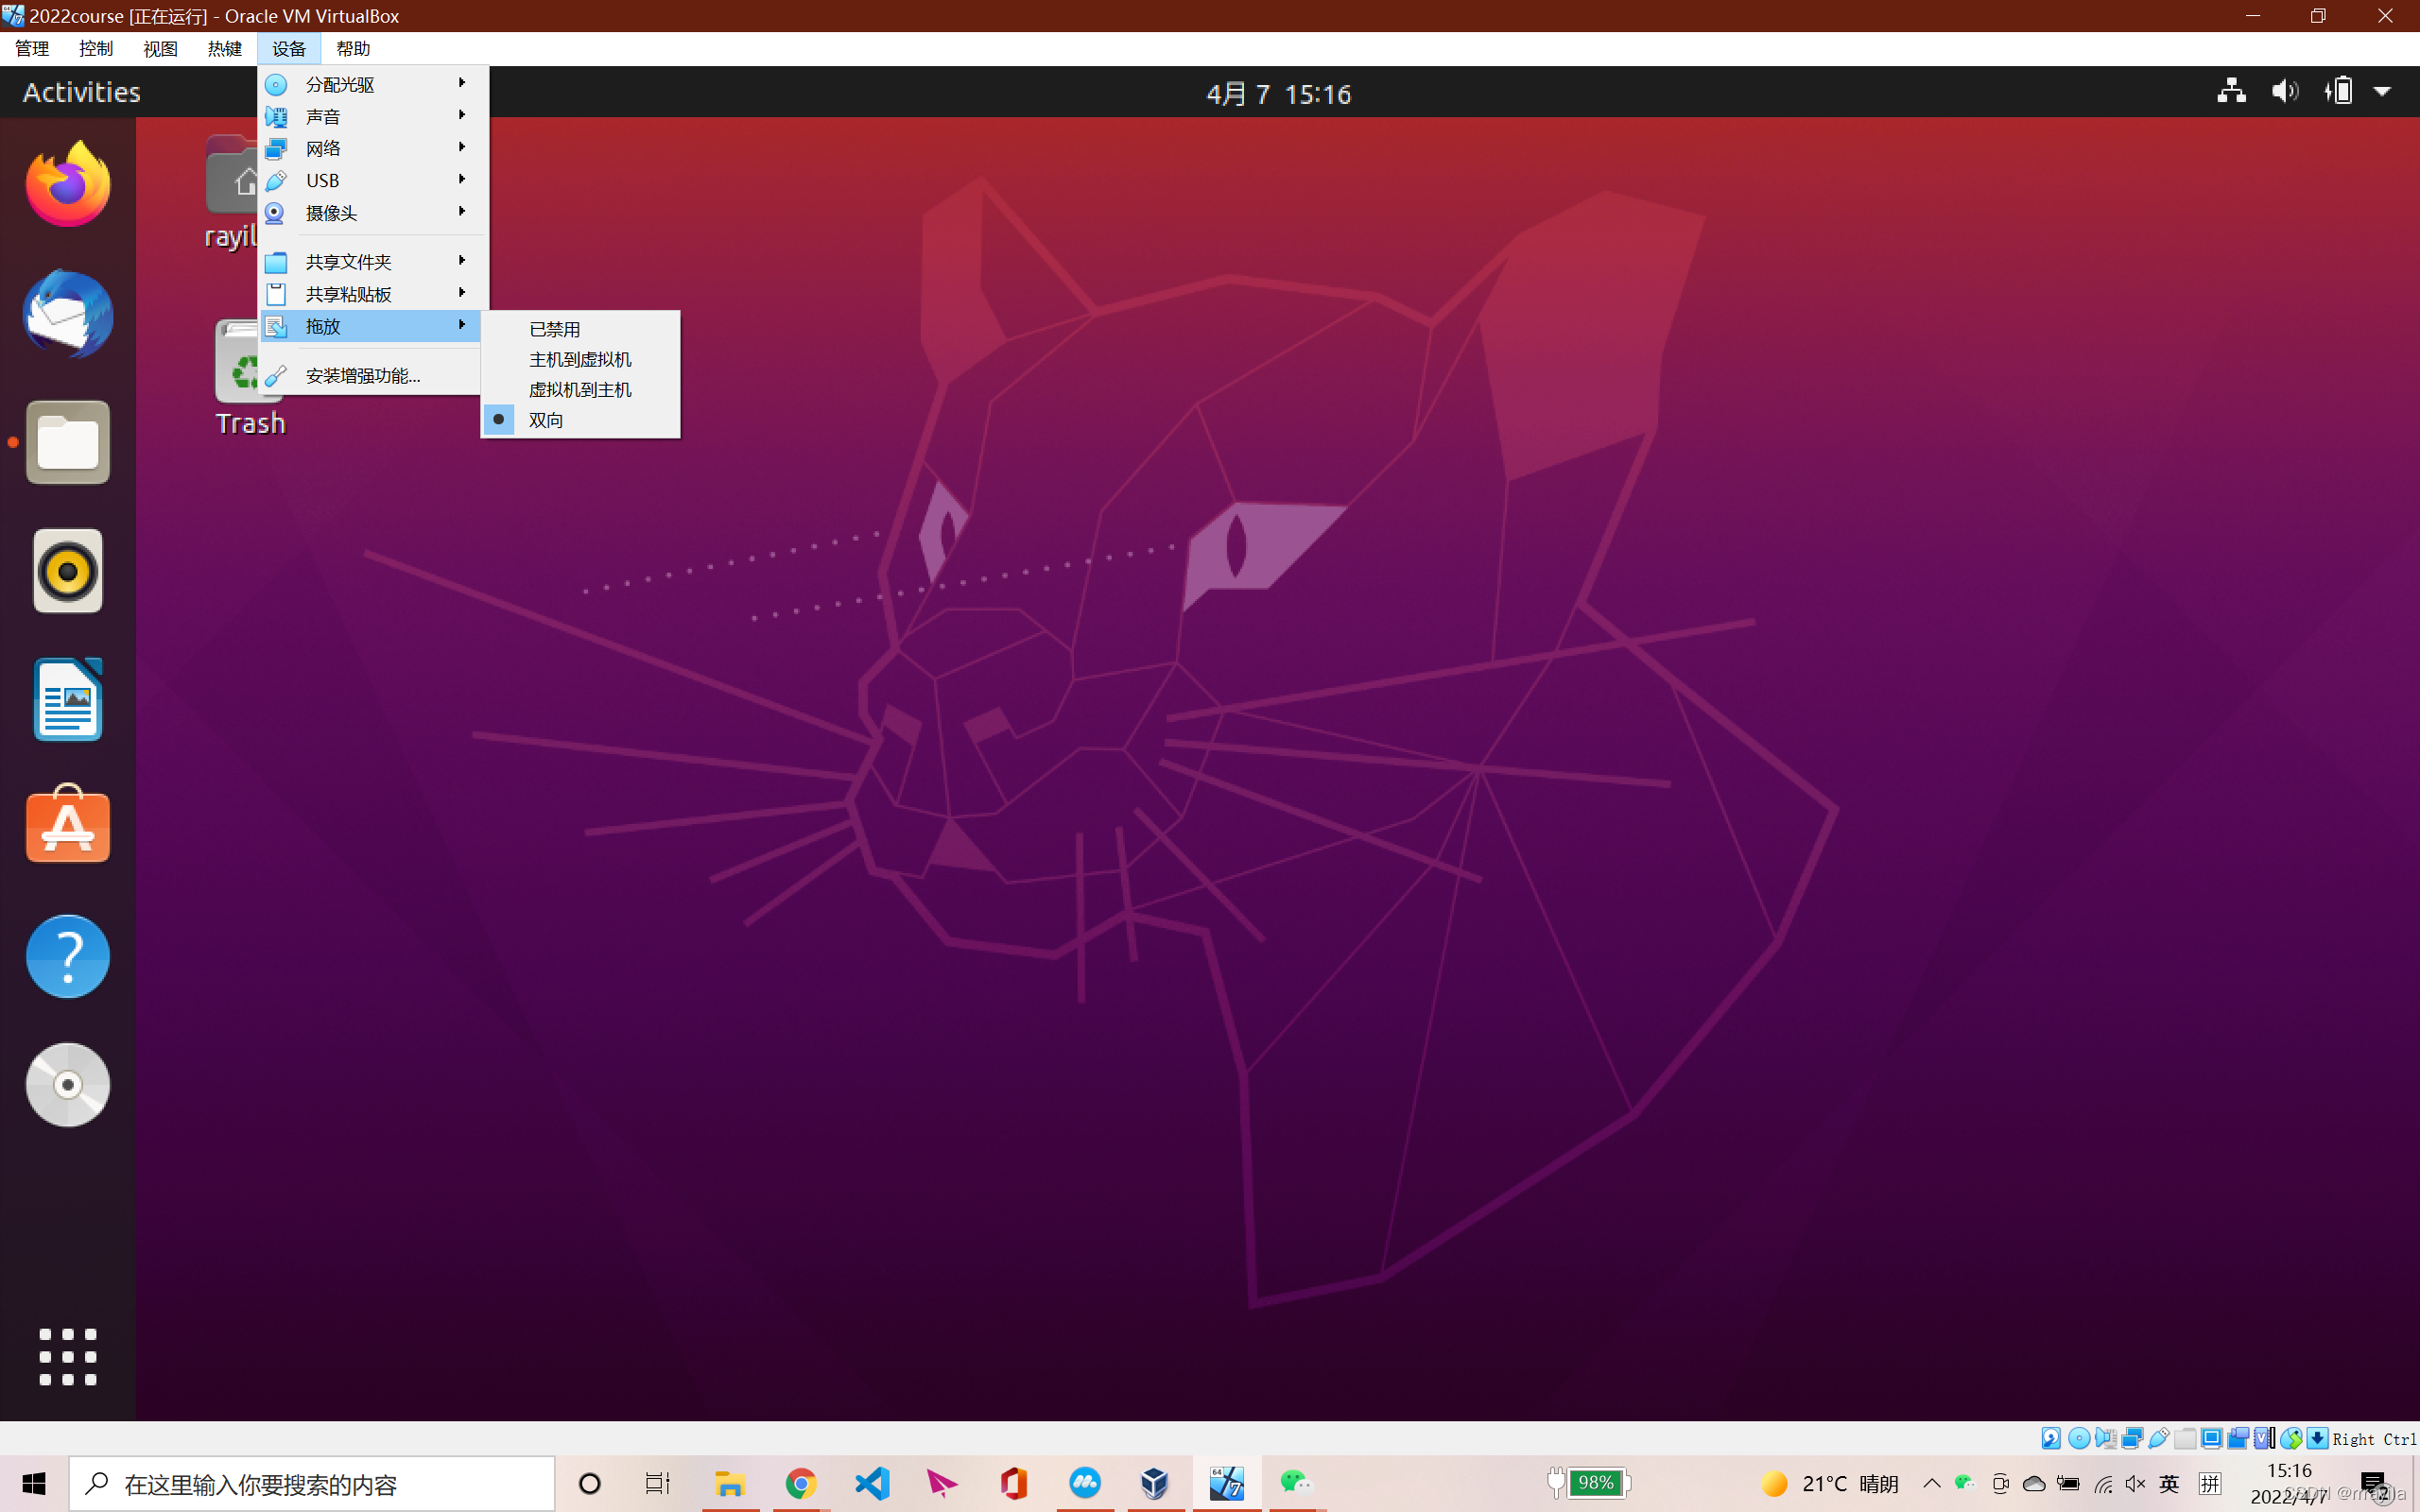The width and height of the screenshot is (2420, 1512).
Task: Show Applications grid in the dock
Action: click(x=68, y=1357)
